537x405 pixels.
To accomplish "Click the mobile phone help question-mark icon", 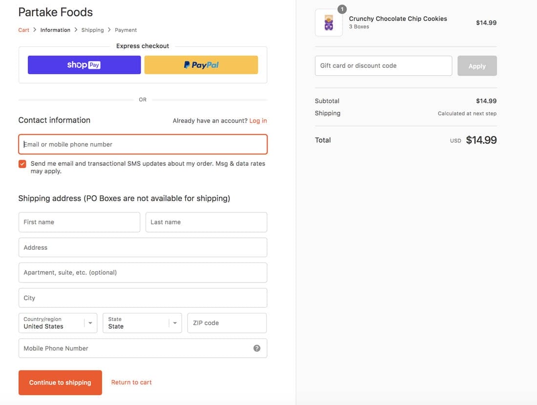I will click(x=257, y=348).
